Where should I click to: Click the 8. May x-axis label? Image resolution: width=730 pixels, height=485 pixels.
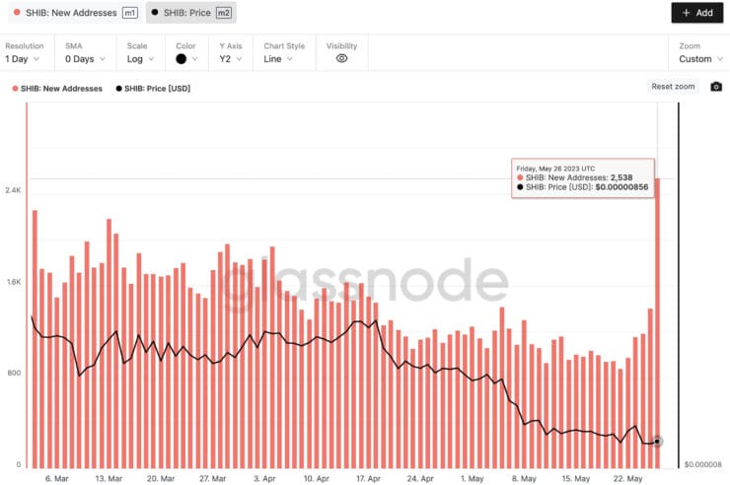tap(524, 478)
